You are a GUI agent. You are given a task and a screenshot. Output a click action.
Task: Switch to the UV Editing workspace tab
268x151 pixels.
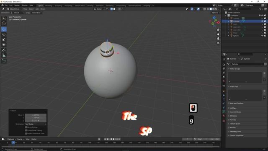click(x=68, y=5)
